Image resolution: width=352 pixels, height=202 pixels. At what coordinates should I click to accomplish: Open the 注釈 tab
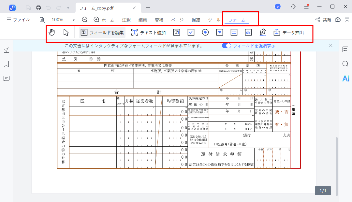click(126, 20)
